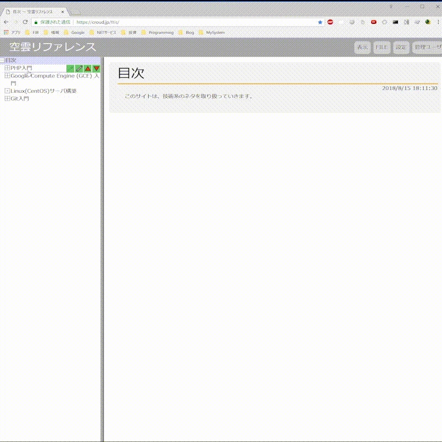Collapse the 目次 root node
442x442 pixels.
[2, 60]
